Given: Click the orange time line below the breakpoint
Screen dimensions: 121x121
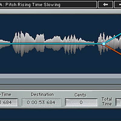Looking at the screenshot, I should click(x=113, y=50).
